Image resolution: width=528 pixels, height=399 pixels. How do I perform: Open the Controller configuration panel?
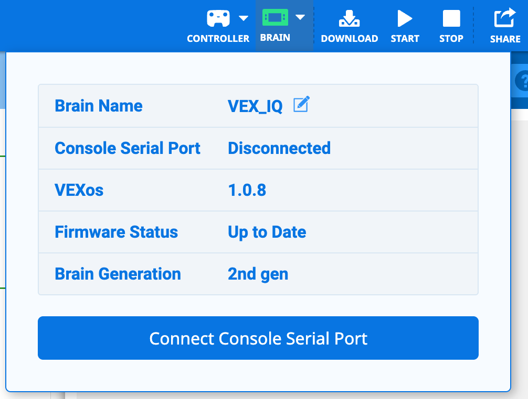(x=218, y=25)
